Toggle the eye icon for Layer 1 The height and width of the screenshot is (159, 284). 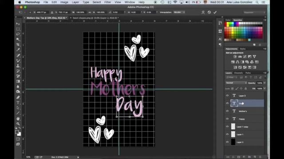(x=227, y=134)
